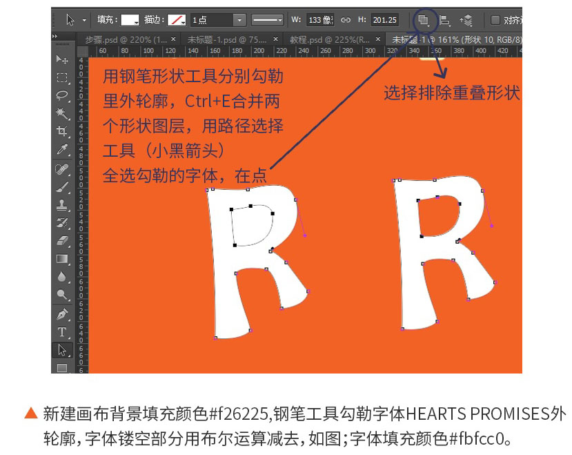The height and width of the screenshot is (455, 572).
Task: Select the Move tool
Action: pyautogui.click(x=62, y=59)
